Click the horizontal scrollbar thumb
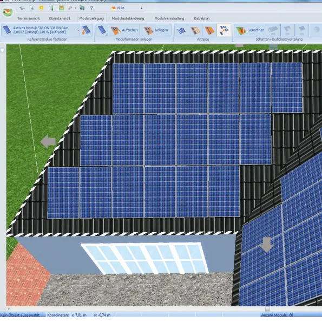This screenshot has width=322, height=322. pyautogui.click(x=267, y=309)
